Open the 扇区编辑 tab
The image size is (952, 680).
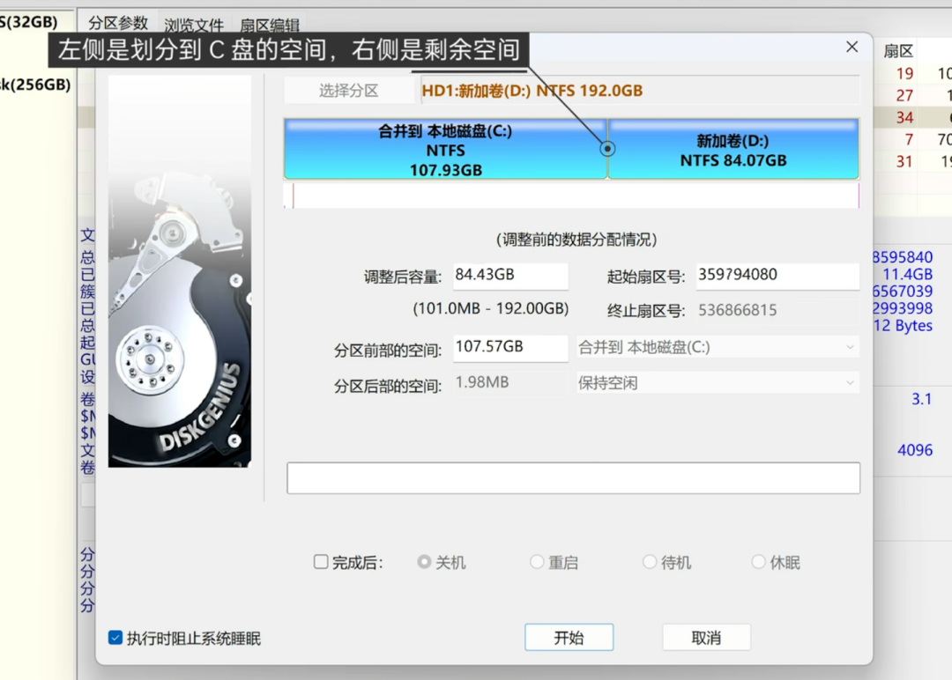[270, 26]
